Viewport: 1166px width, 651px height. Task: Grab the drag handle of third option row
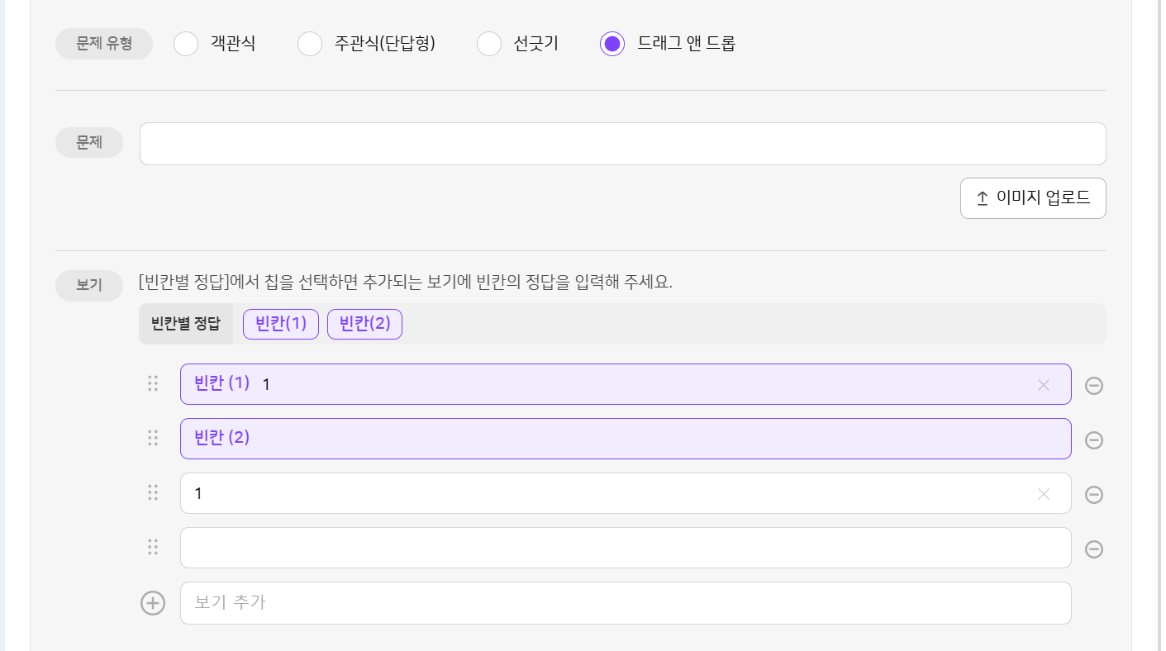tap(153, 492)
